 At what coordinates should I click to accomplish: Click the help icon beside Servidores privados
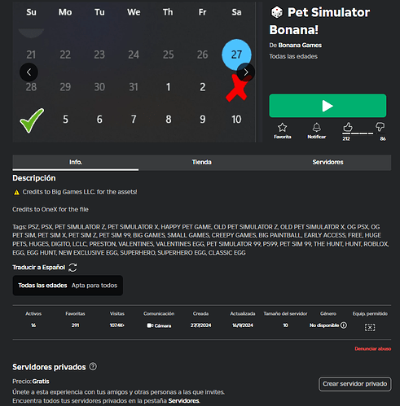point(93,367)
